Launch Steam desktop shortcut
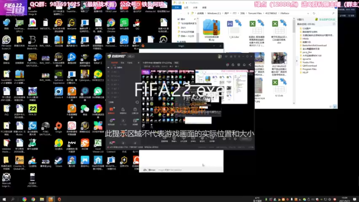Screen dimensions: 359x202 click(x=59, y=162)
